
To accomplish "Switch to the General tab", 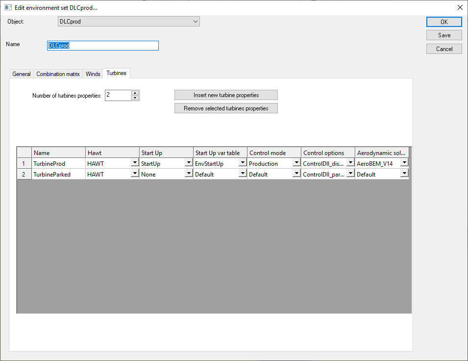I will pyautogui.click(x=22, y=74).
